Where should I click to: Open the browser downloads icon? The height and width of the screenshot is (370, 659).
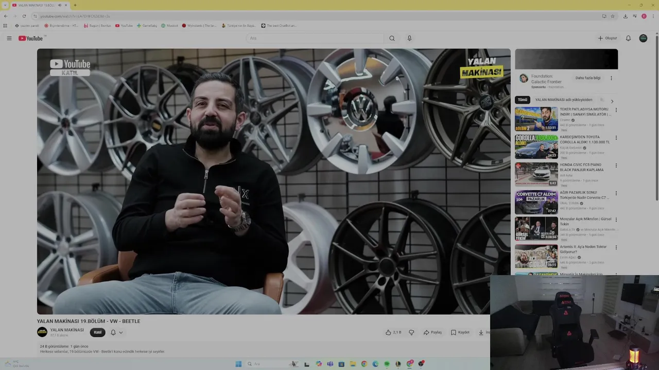click(x=625, y=16)
